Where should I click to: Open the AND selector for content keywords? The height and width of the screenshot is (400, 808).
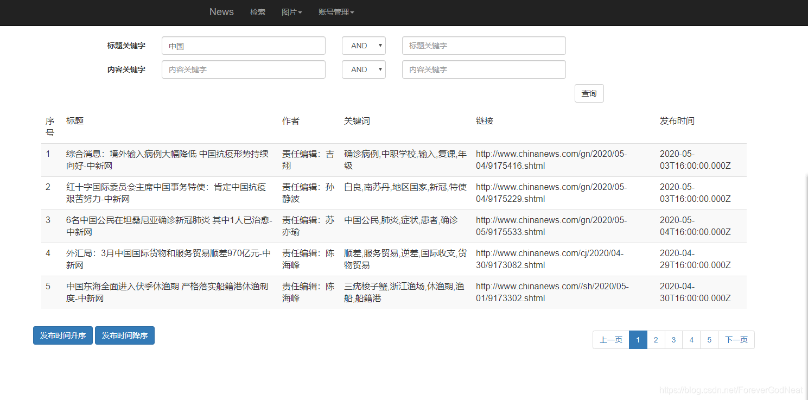[x=364, y=69]
